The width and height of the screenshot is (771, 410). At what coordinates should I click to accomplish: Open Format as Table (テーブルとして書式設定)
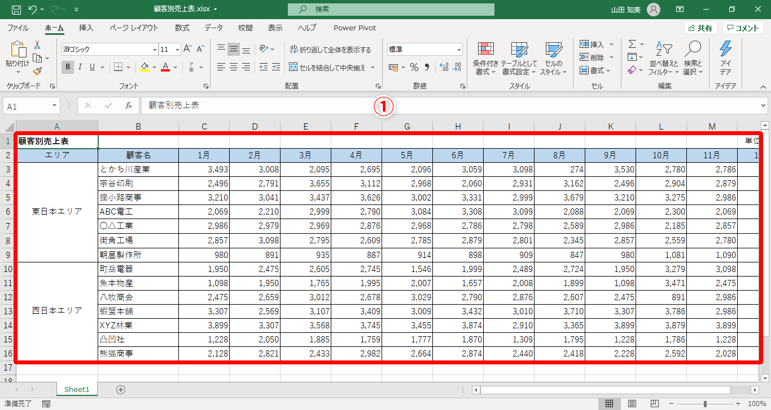(519, 59)
